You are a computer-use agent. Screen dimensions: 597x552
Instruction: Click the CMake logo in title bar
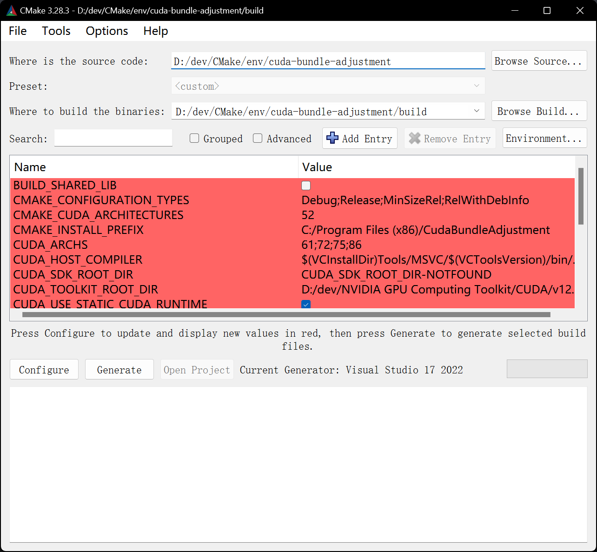coord(11,10)
